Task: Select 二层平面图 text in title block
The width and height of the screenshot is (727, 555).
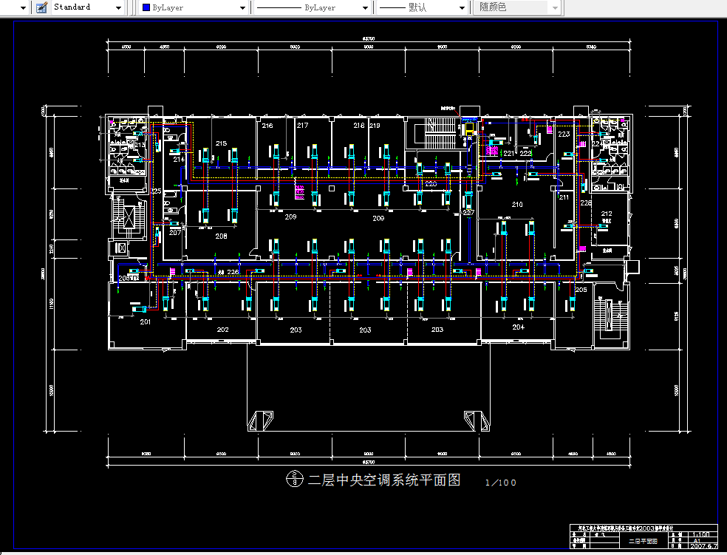Action: (x=643, y=541)
